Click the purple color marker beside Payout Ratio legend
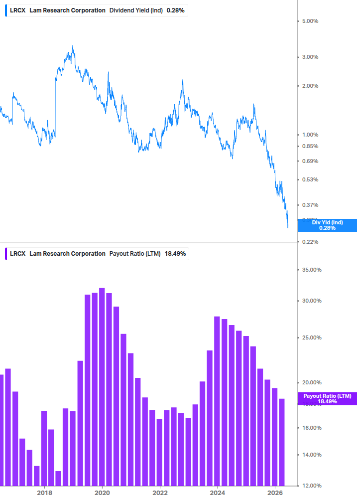The width and height of the screenshot is (357, 501). click(6, 254)
